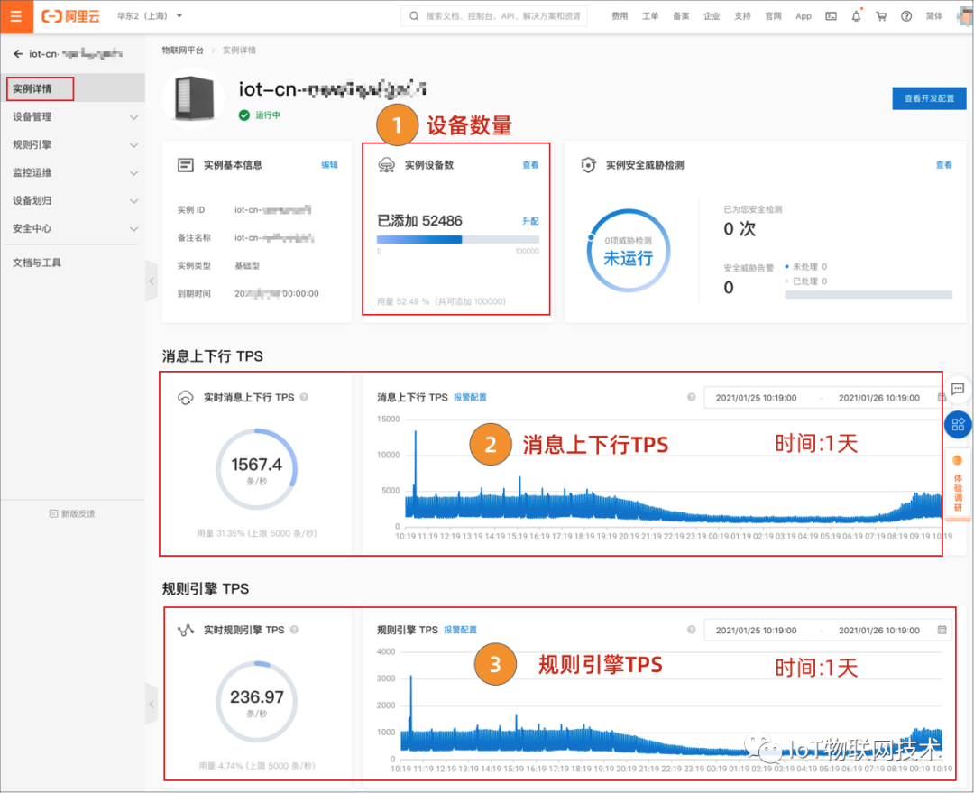Click the rule engine nodes icon

186,631
